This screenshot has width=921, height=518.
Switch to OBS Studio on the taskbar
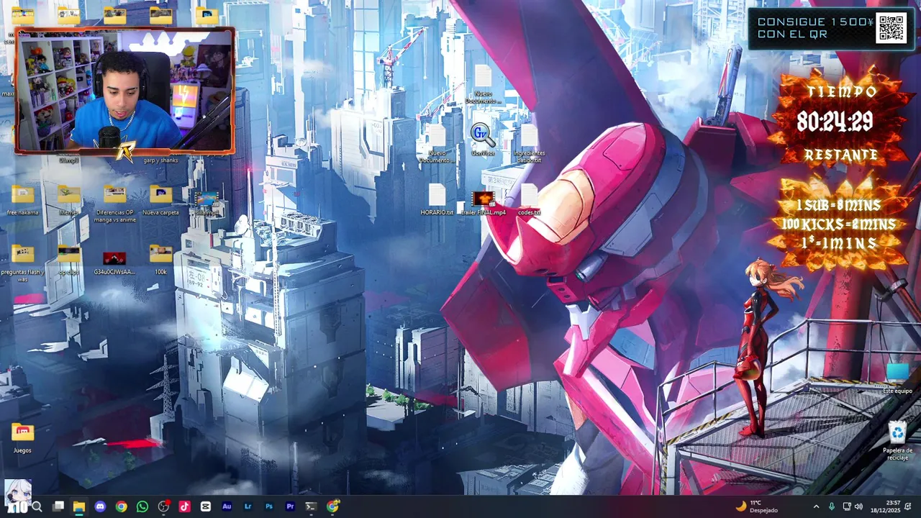[x=163, y=506]
